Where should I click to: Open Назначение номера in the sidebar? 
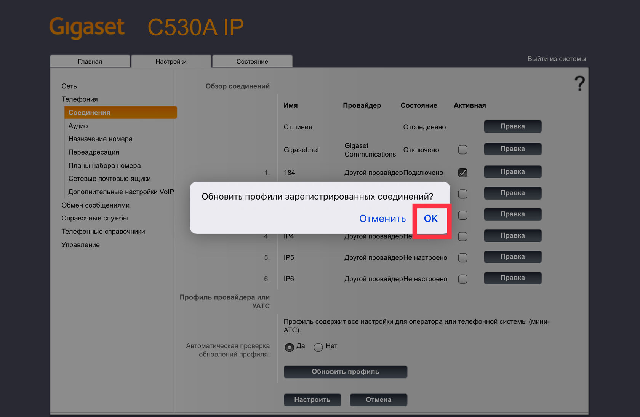(101, 139)
